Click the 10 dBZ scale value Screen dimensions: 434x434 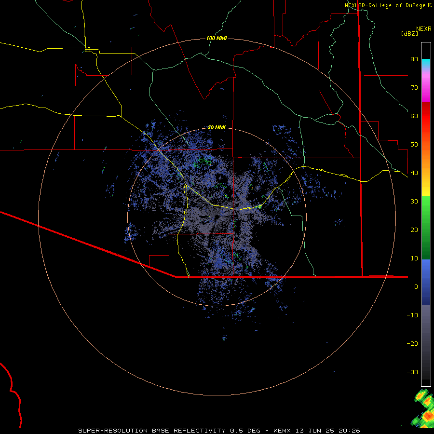click(414, 258)
